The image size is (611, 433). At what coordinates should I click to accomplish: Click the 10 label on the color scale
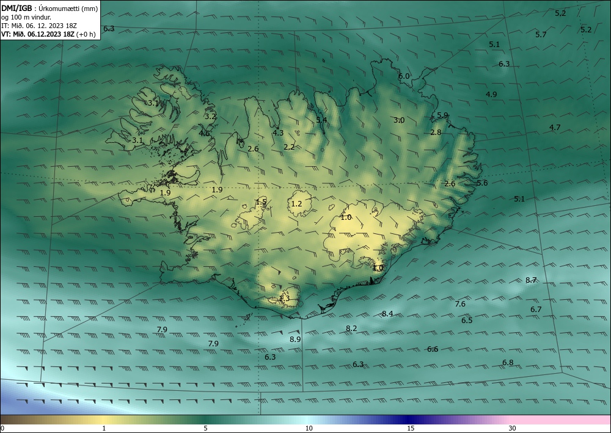(309, 428)
